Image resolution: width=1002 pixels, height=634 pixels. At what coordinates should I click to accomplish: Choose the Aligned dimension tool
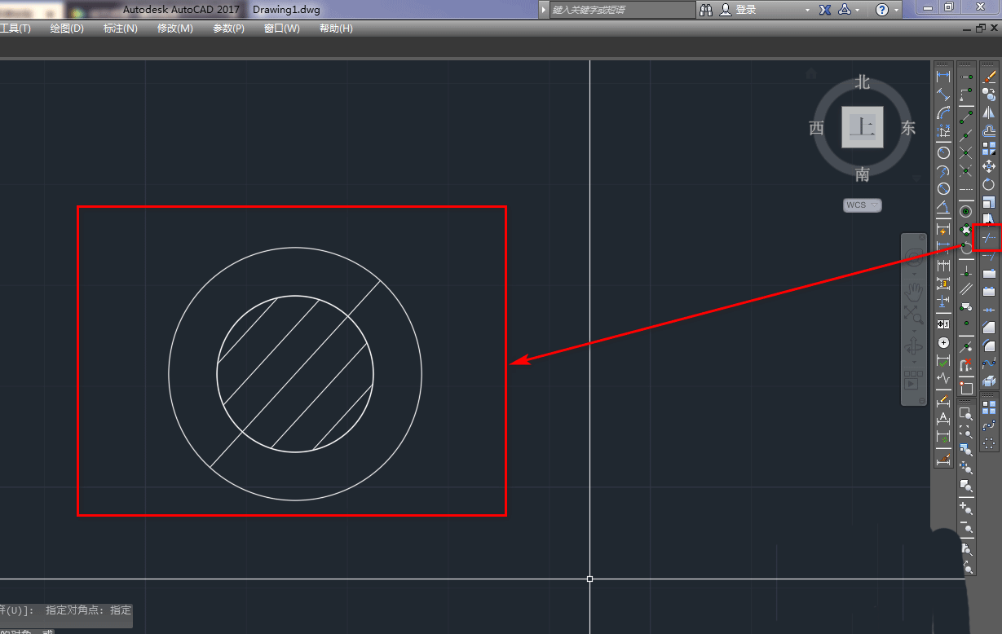[943, 94]
